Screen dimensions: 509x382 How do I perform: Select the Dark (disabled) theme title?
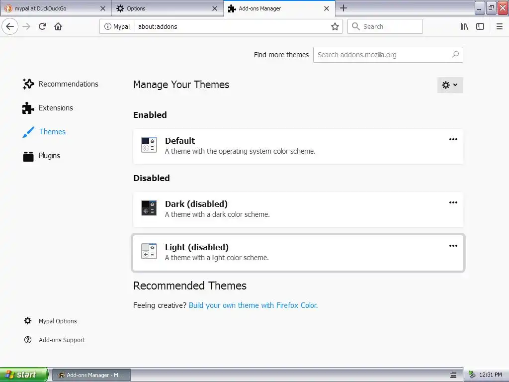pyautogui.click(x=196, y=204)
